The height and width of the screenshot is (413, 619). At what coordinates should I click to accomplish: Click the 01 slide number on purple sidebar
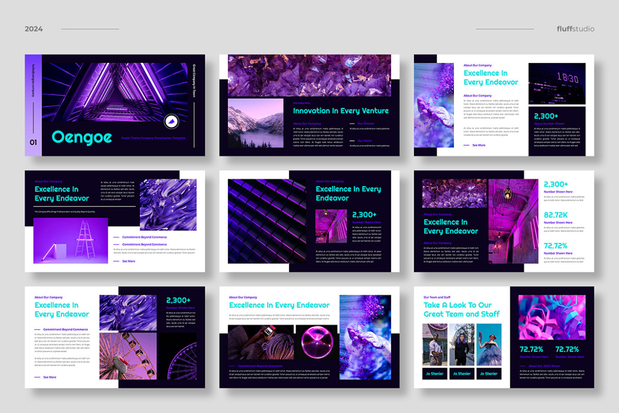point(33,142)
